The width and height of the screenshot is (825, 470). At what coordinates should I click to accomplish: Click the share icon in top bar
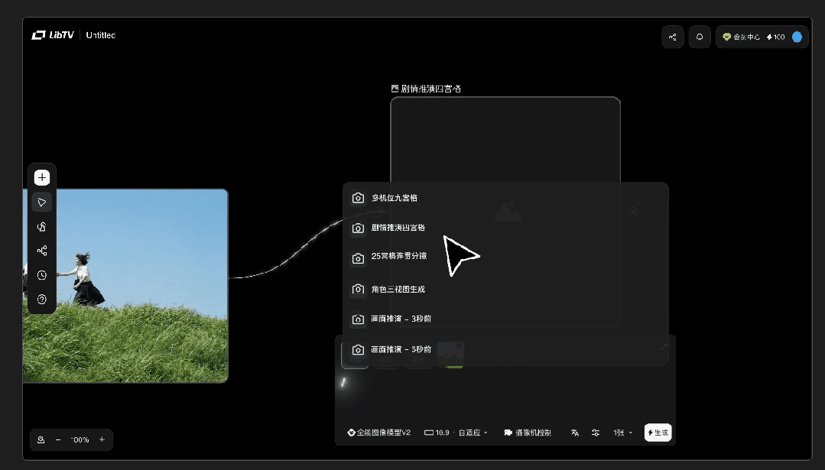[673, 37]
